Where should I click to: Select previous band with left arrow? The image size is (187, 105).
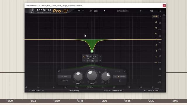[x=115, y=71]
